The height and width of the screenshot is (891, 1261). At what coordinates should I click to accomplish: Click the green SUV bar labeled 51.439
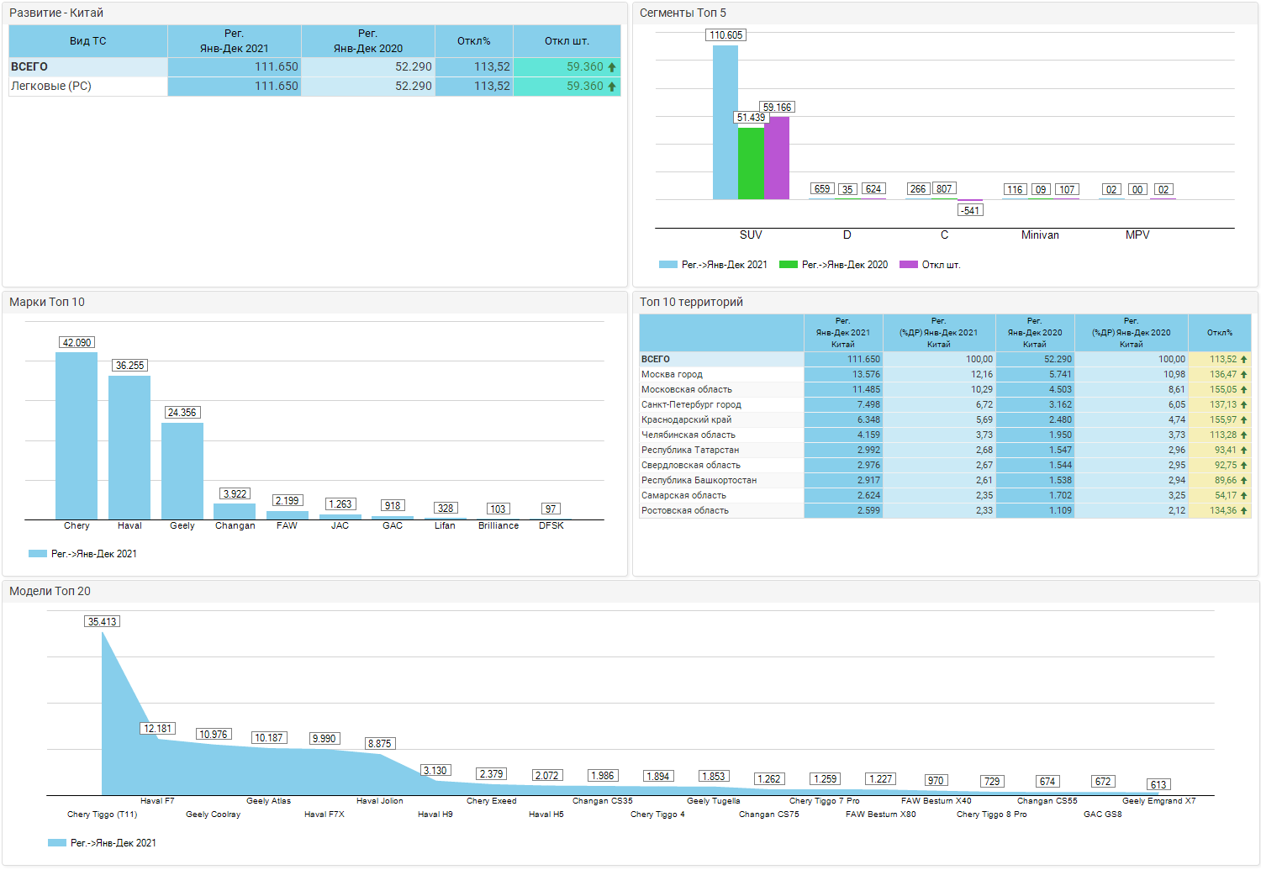pos(752,163)
